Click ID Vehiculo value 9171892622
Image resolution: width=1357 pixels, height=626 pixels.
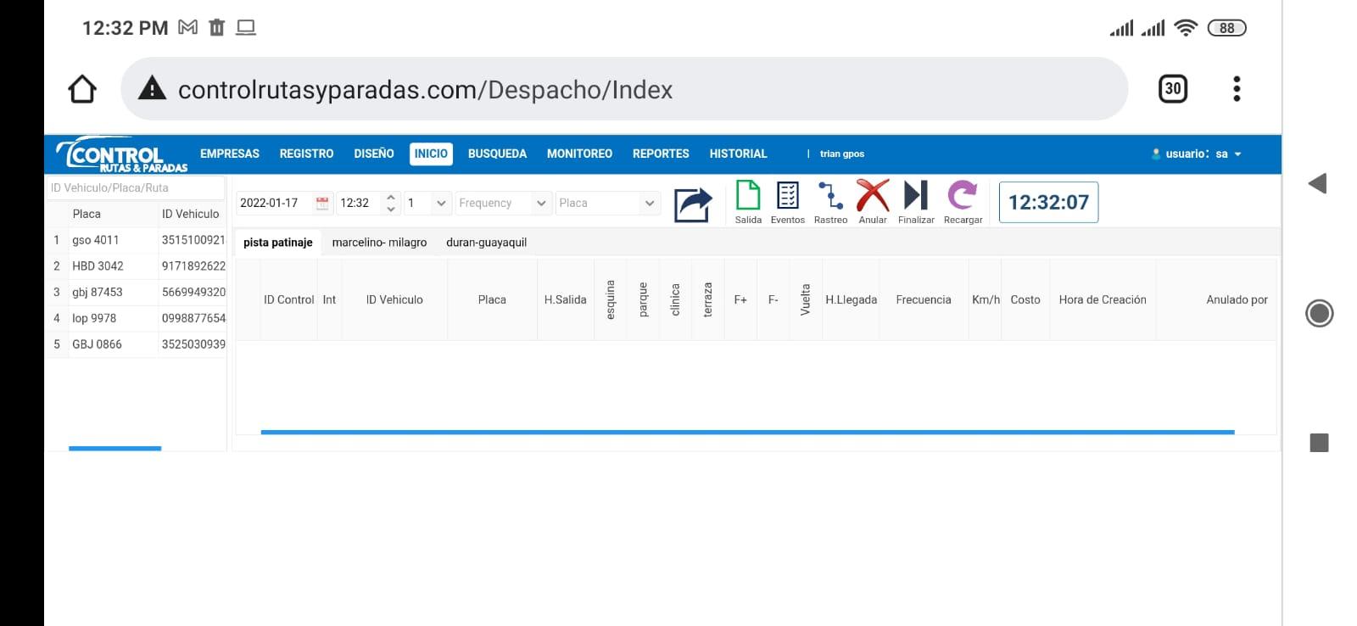click(193, 265)
